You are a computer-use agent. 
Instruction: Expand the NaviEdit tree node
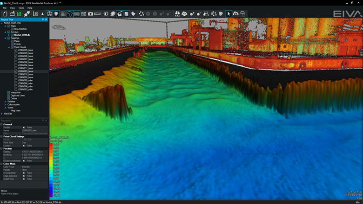coord(2,114)
